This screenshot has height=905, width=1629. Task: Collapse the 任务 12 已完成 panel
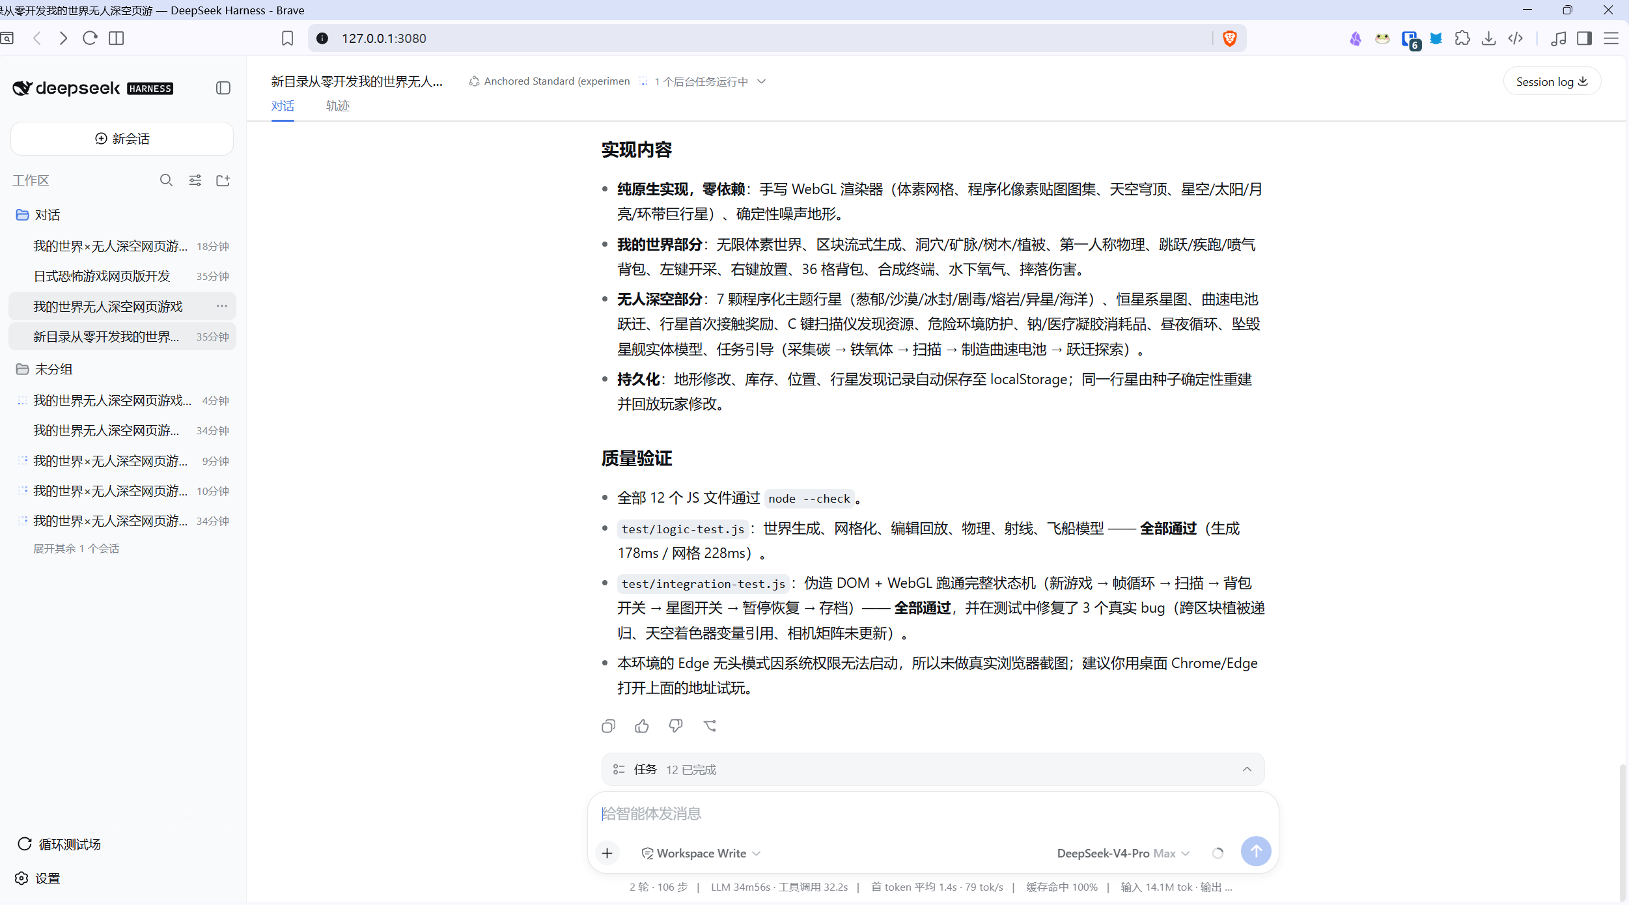(x=1247, y=770)
